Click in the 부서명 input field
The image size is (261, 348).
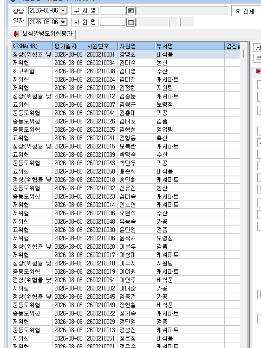(x=112, y=10)
